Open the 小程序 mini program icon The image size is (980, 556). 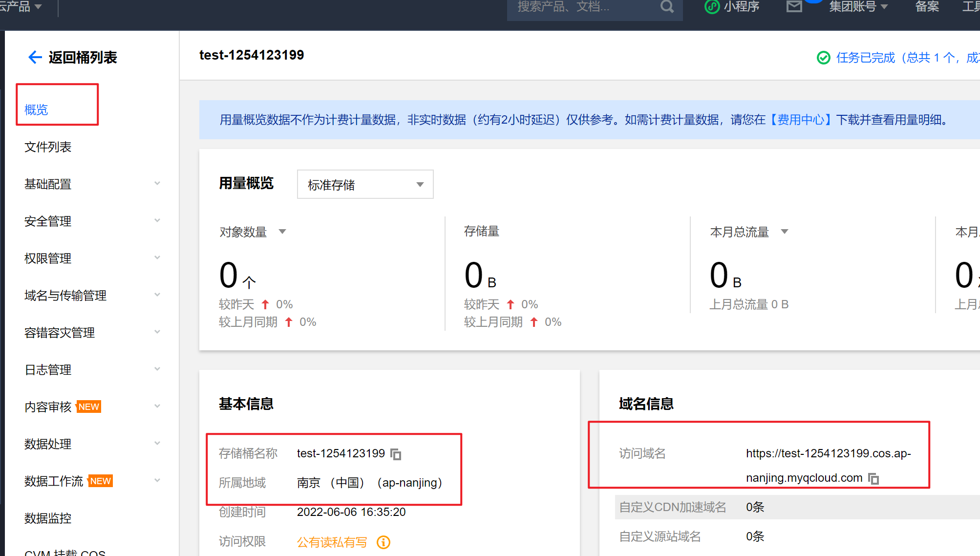(x=712, y=7)
